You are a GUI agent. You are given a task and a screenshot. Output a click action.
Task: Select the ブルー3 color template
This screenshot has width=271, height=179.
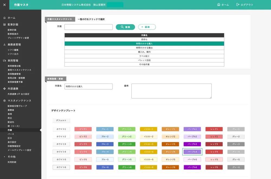click(x=105, y=144)
